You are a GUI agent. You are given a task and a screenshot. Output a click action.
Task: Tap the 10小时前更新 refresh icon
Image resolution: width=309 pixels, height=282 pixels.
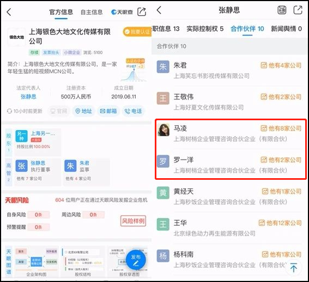[x=9, y=111]
